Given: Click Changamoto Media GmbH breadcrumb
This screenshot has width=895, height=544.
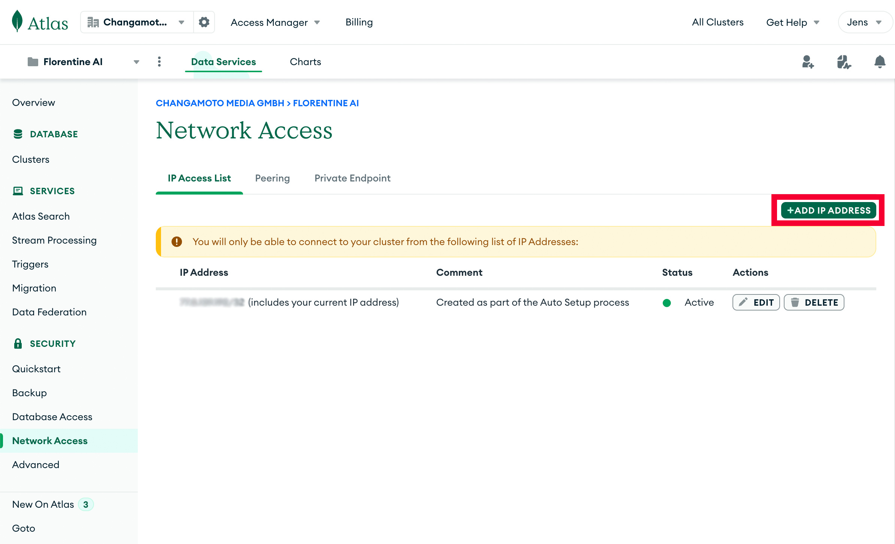Looking at the screenshot, I should click(x=220, y=103).
